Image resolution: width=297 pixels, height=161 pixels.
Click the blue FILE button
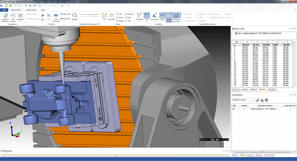(x=4, y=10)
